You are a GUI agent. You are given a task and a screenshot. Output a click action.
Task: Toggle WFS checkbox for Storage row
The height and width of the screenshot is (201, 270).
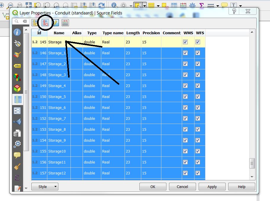coord(198,42)
